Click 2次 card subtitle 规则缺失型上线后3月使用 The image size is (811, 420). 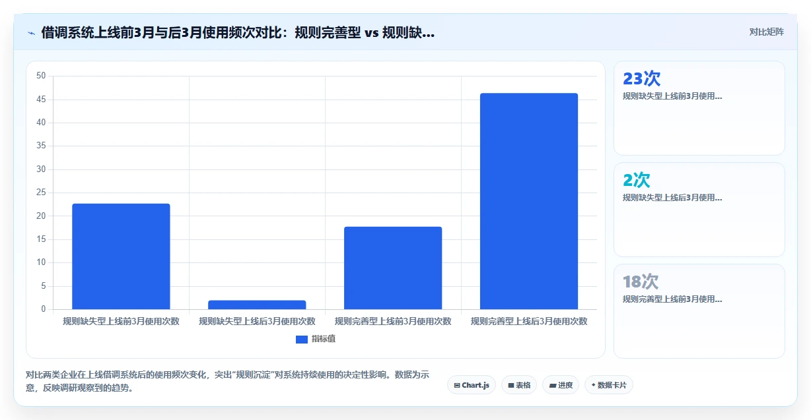pos(672,198)
